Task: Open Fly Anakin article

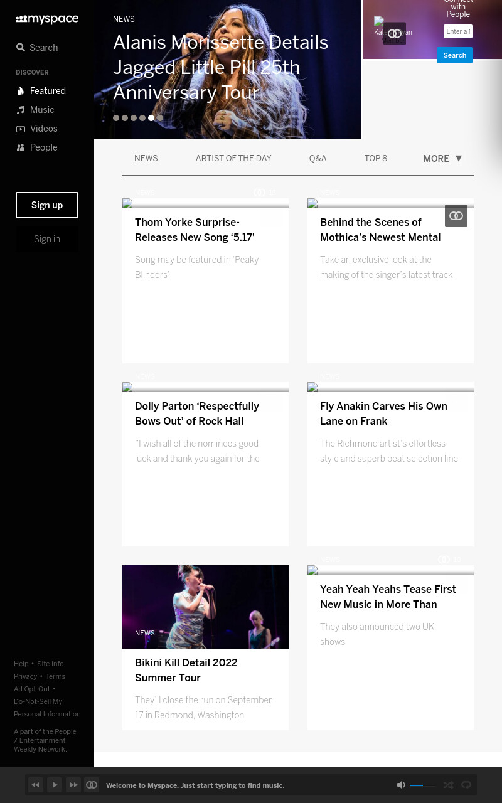Action: (x=383, y=413)
